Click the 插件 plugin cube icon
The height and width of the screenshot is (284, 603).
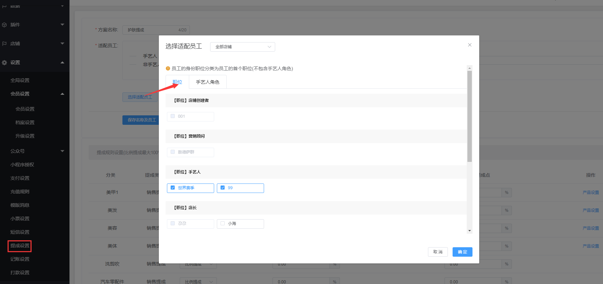(4, 25)
